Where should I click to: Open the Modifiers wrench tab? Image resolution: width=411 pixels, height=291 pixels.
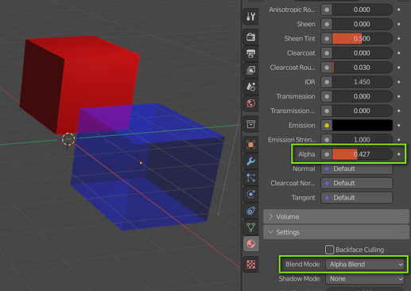pyautogui.click(x=250, y=161)
